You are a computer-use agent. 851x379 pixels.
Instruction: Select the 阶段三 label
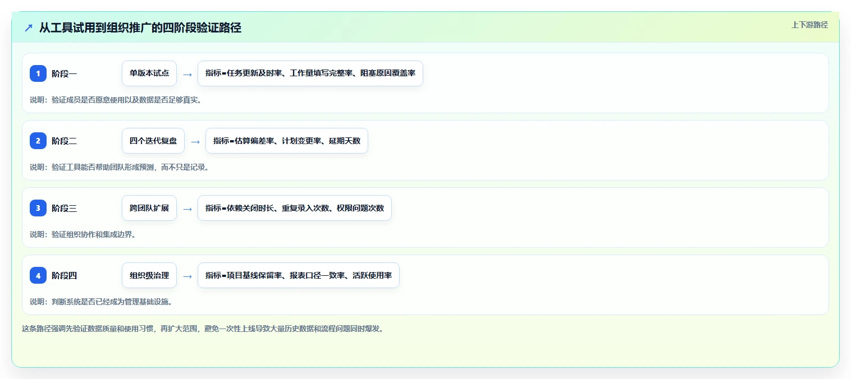pos(65,208)
